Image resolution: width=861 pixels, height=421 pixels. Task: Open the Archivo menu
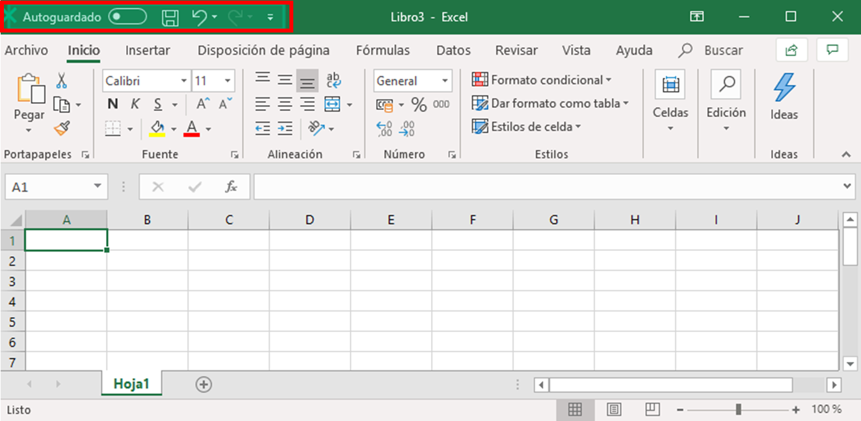[x=27, y=50]
